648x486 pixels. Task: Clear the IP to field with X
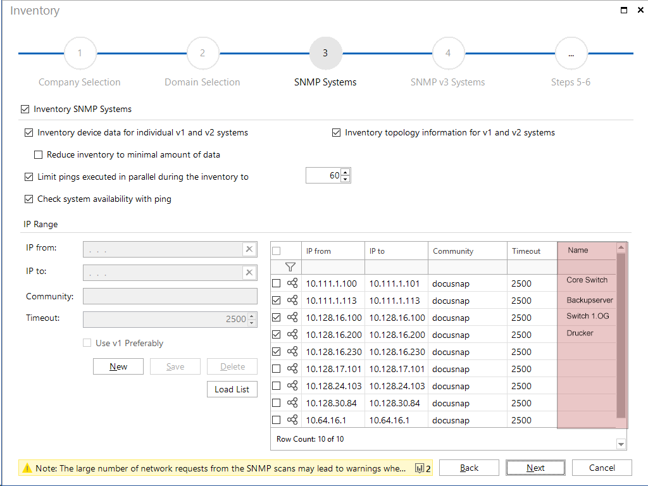(249, 273)
